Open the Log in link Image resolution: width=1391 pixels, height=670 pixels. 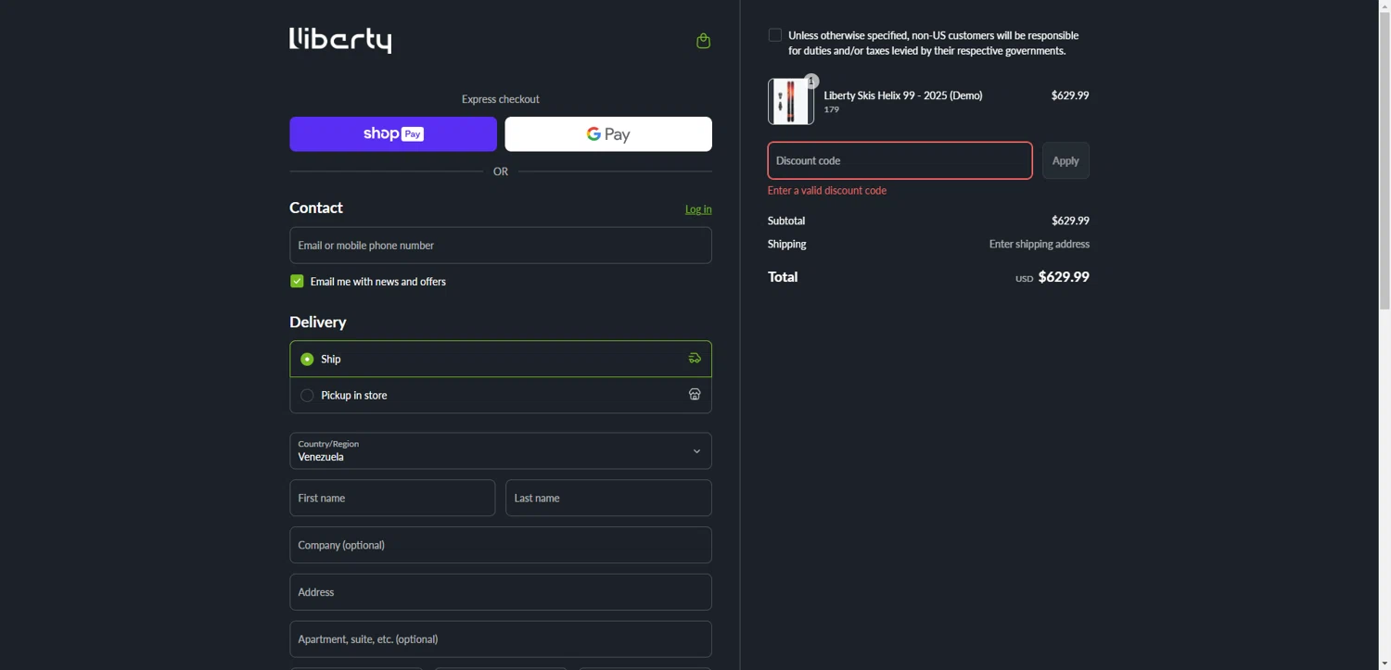tap(698, 209)
